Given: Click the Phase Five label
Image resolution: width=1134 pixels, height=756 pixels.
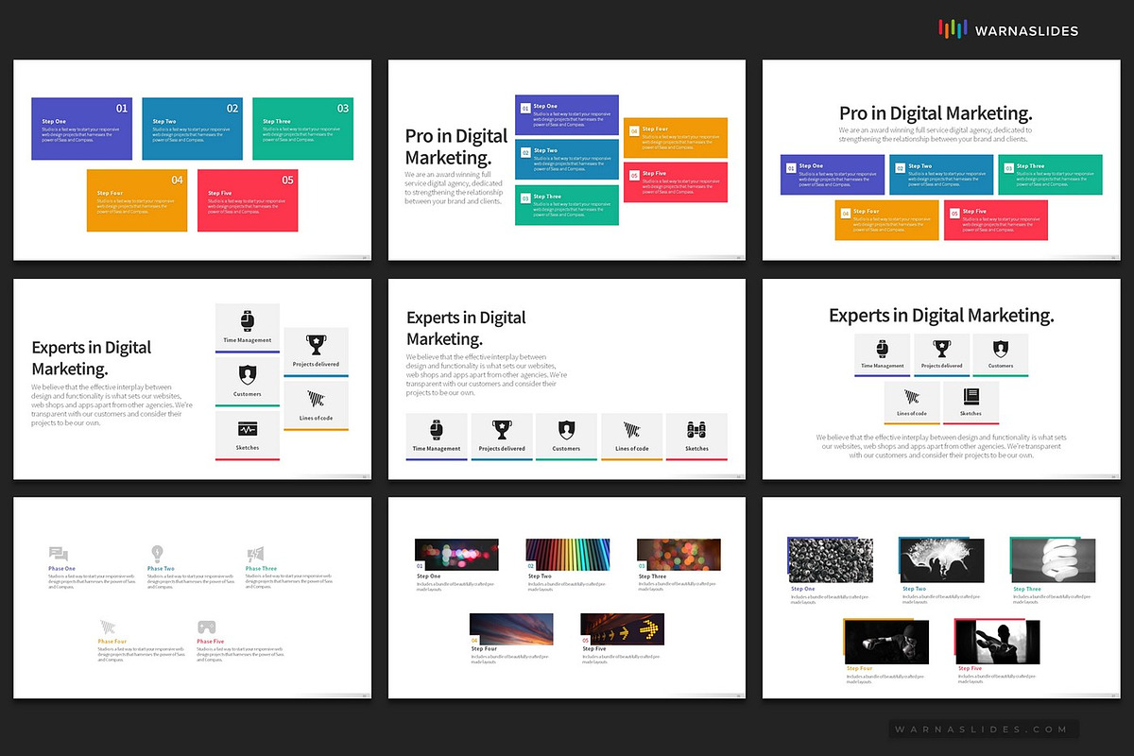Looking at the screenshot, I should tap(211, 641).
